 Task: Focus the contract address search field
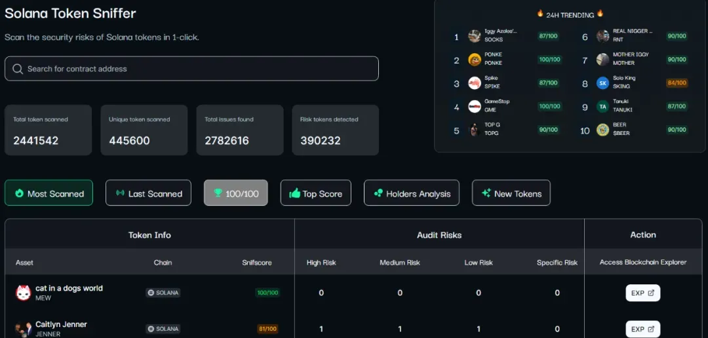pyautogui.click(x=191, y=69)
